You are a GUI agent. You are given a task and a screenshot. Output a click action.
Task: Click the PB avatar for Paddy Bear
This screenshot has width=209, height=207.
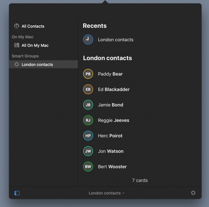coord(88,74)
